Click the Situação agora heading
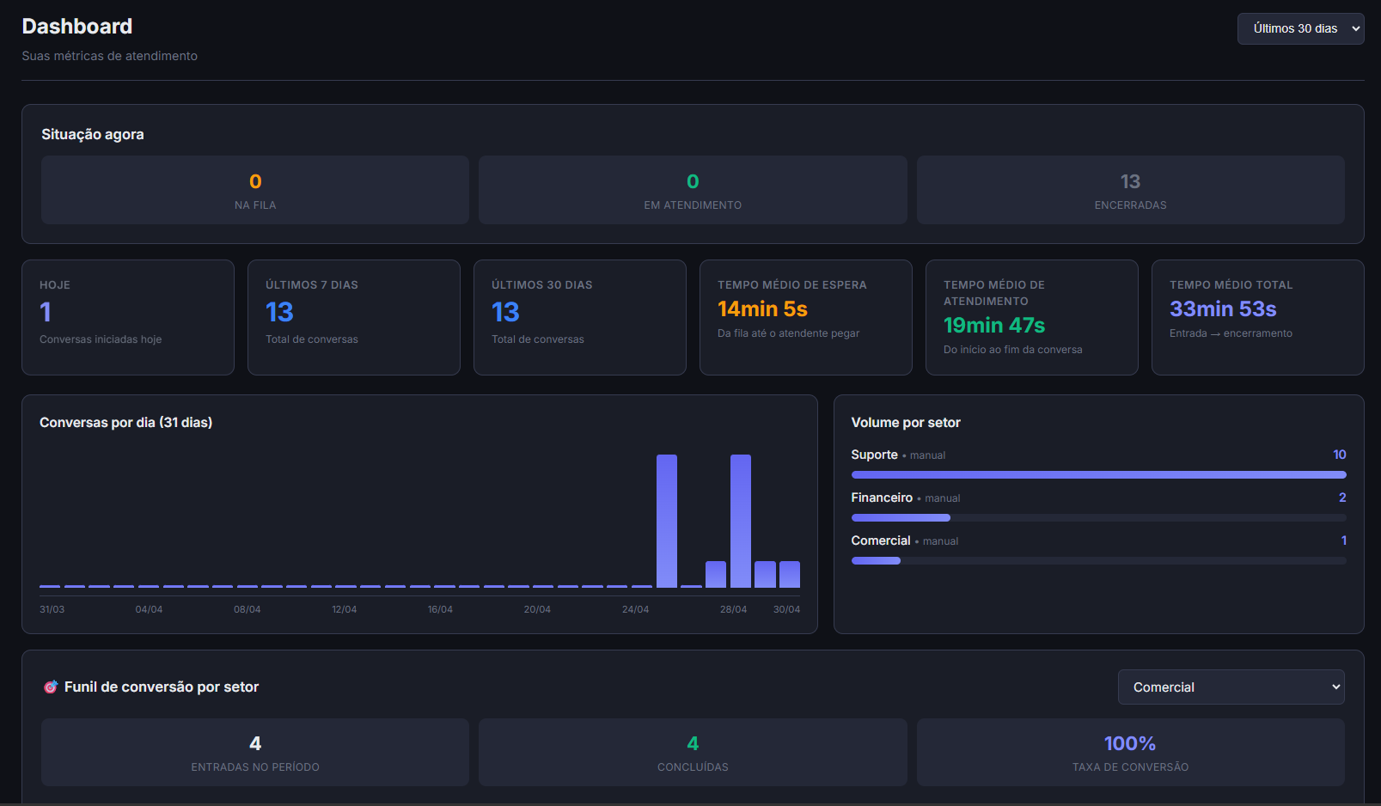Image resolution: width=1381 pixels, height=806 pixels. pyautogui.click(x=93, y=134)
